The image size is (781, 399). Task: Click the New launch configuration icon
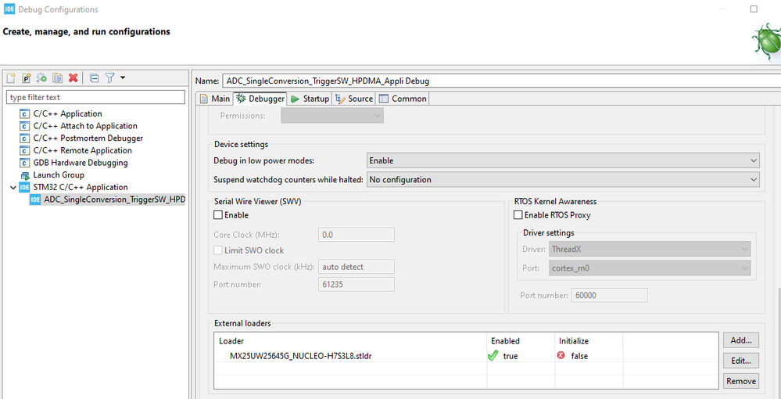[11, 77]
